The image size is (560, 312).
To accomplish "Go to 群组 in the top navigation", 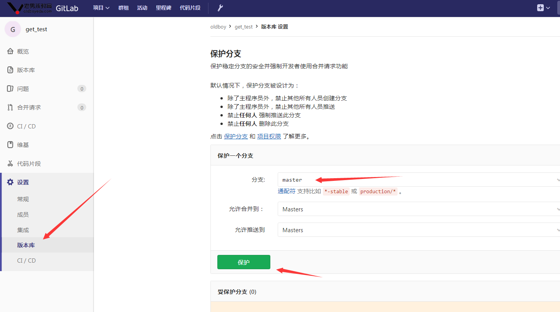I will coord(123,8).
